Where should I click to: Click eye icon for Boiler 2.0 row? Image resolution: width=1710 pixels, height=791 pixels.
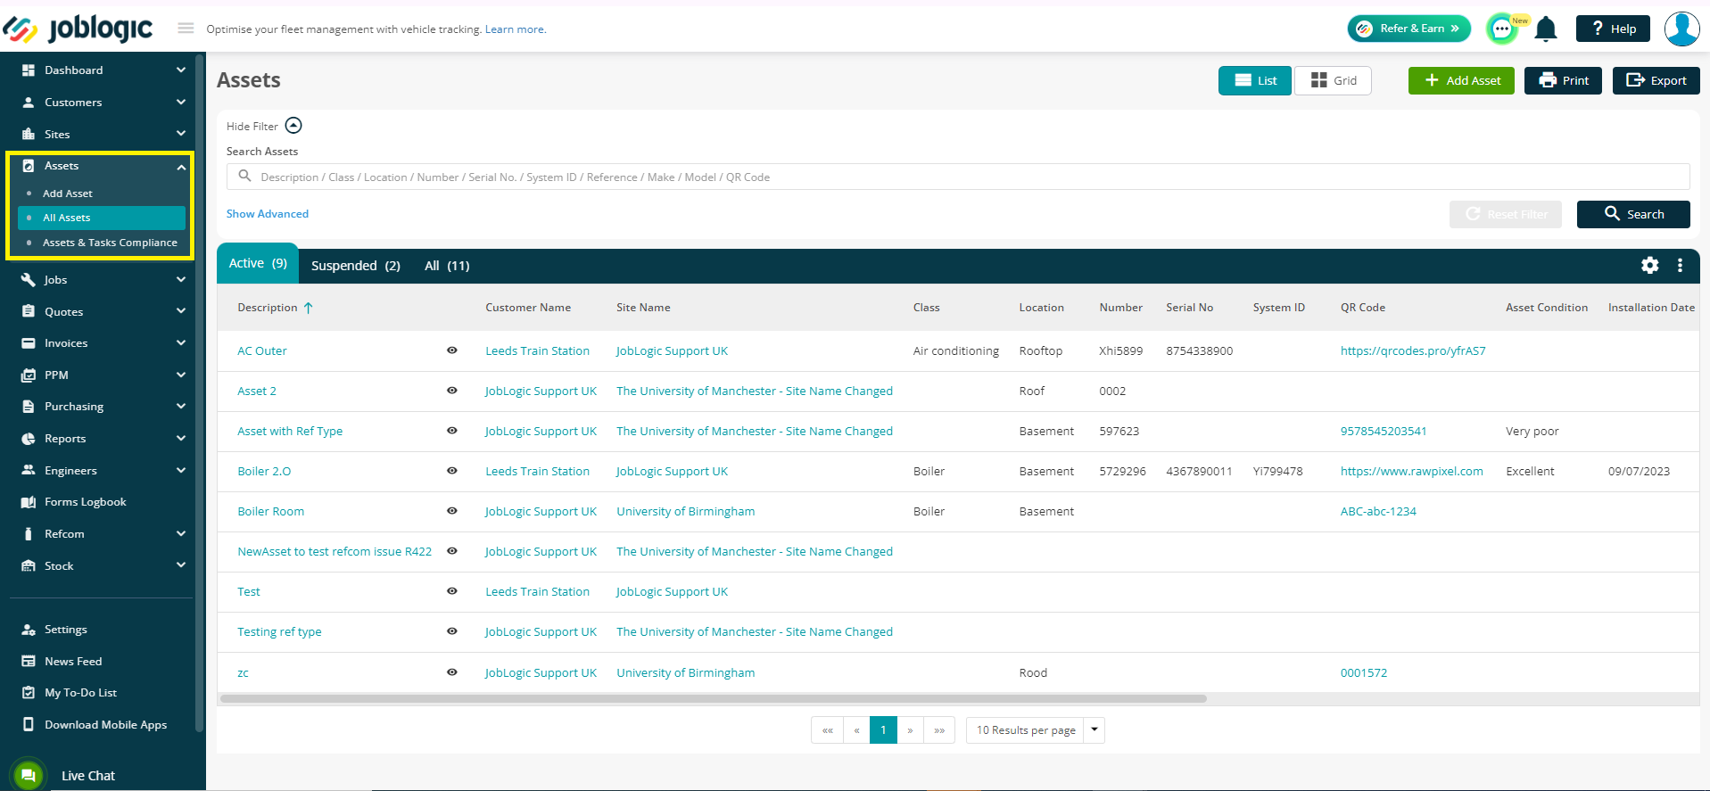pos(452,471)
